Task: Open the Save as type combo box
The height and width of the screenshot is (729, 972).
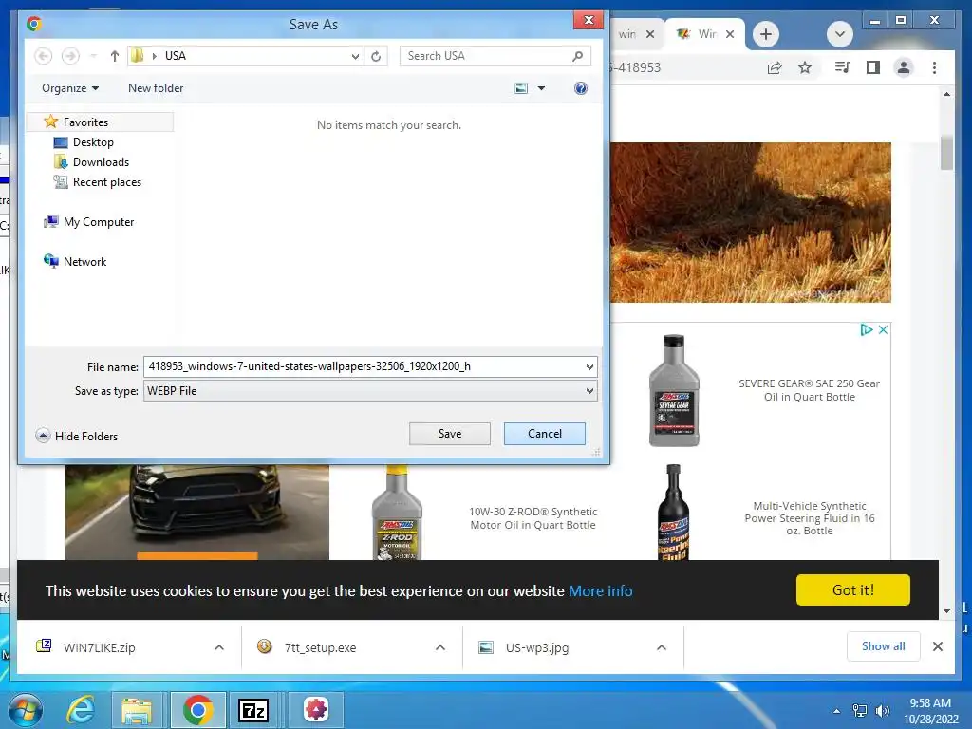Action: [370, 390]
